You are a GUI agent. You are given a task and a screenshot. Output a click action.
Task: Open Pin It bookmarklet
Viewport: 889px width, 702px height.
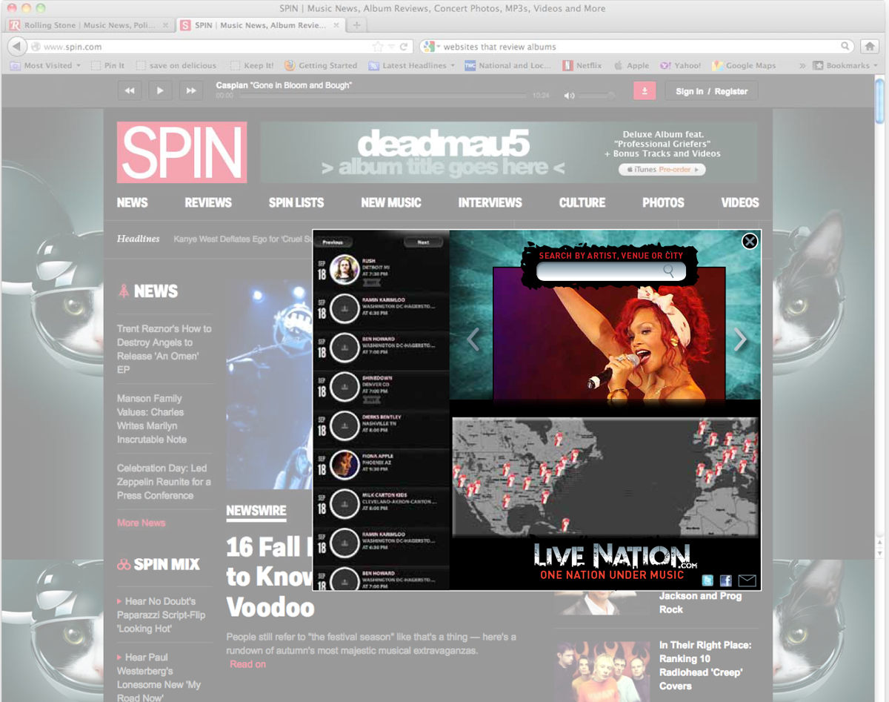coord(107,65)
